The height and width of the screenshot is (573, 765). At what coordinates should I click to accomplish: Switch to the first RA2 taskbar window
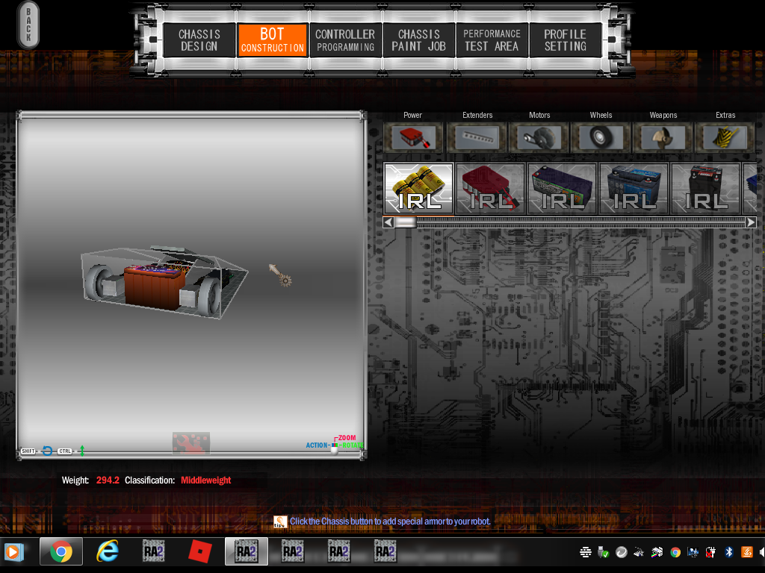pos(154,551)
